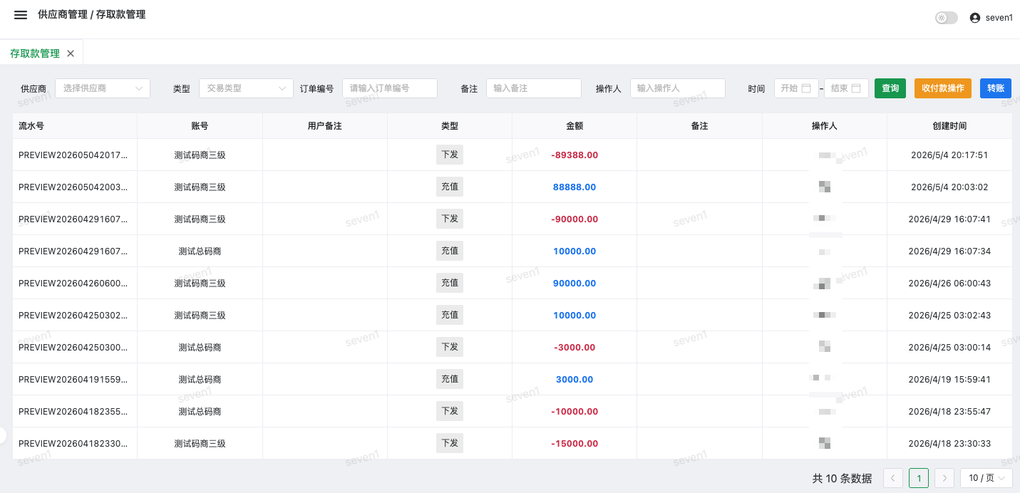Click the amount 88888.00
1020x493 pixels.
575,187
